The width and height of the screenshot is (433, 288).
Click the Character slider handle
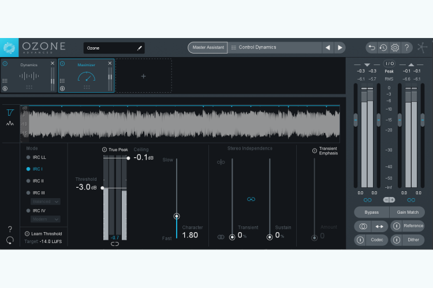(x=177, y=216)
